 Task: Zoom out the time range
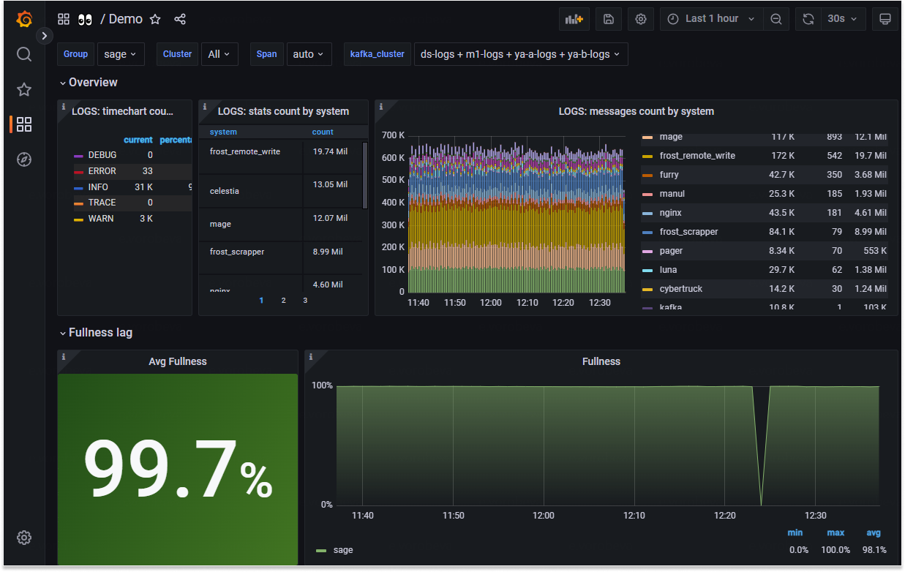776,19
